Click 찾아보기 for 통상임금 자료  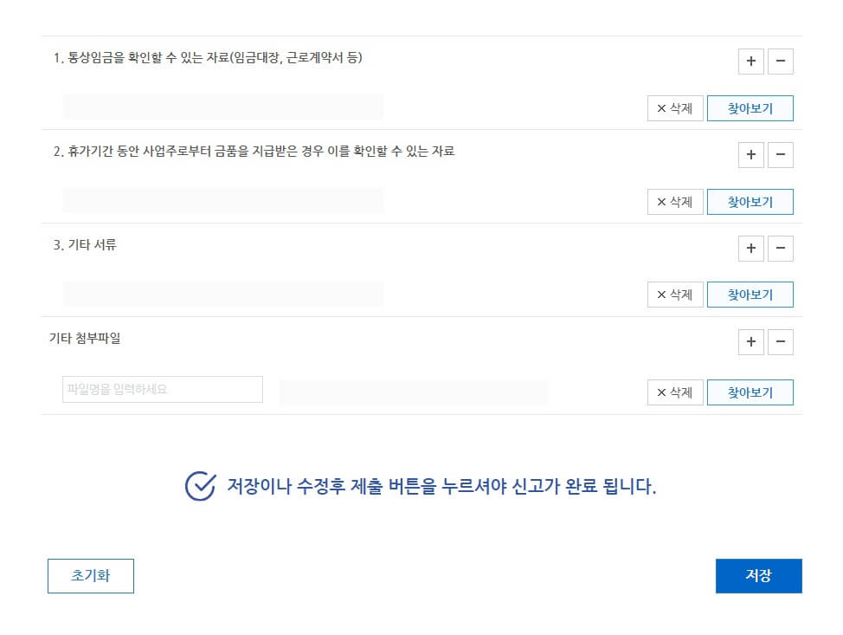(750, 108)
